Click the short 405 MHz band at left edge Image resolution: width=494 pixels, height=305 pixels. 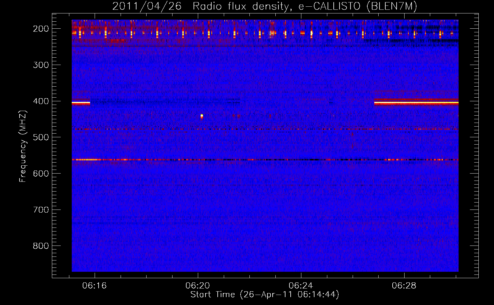(x=81, y=103)
